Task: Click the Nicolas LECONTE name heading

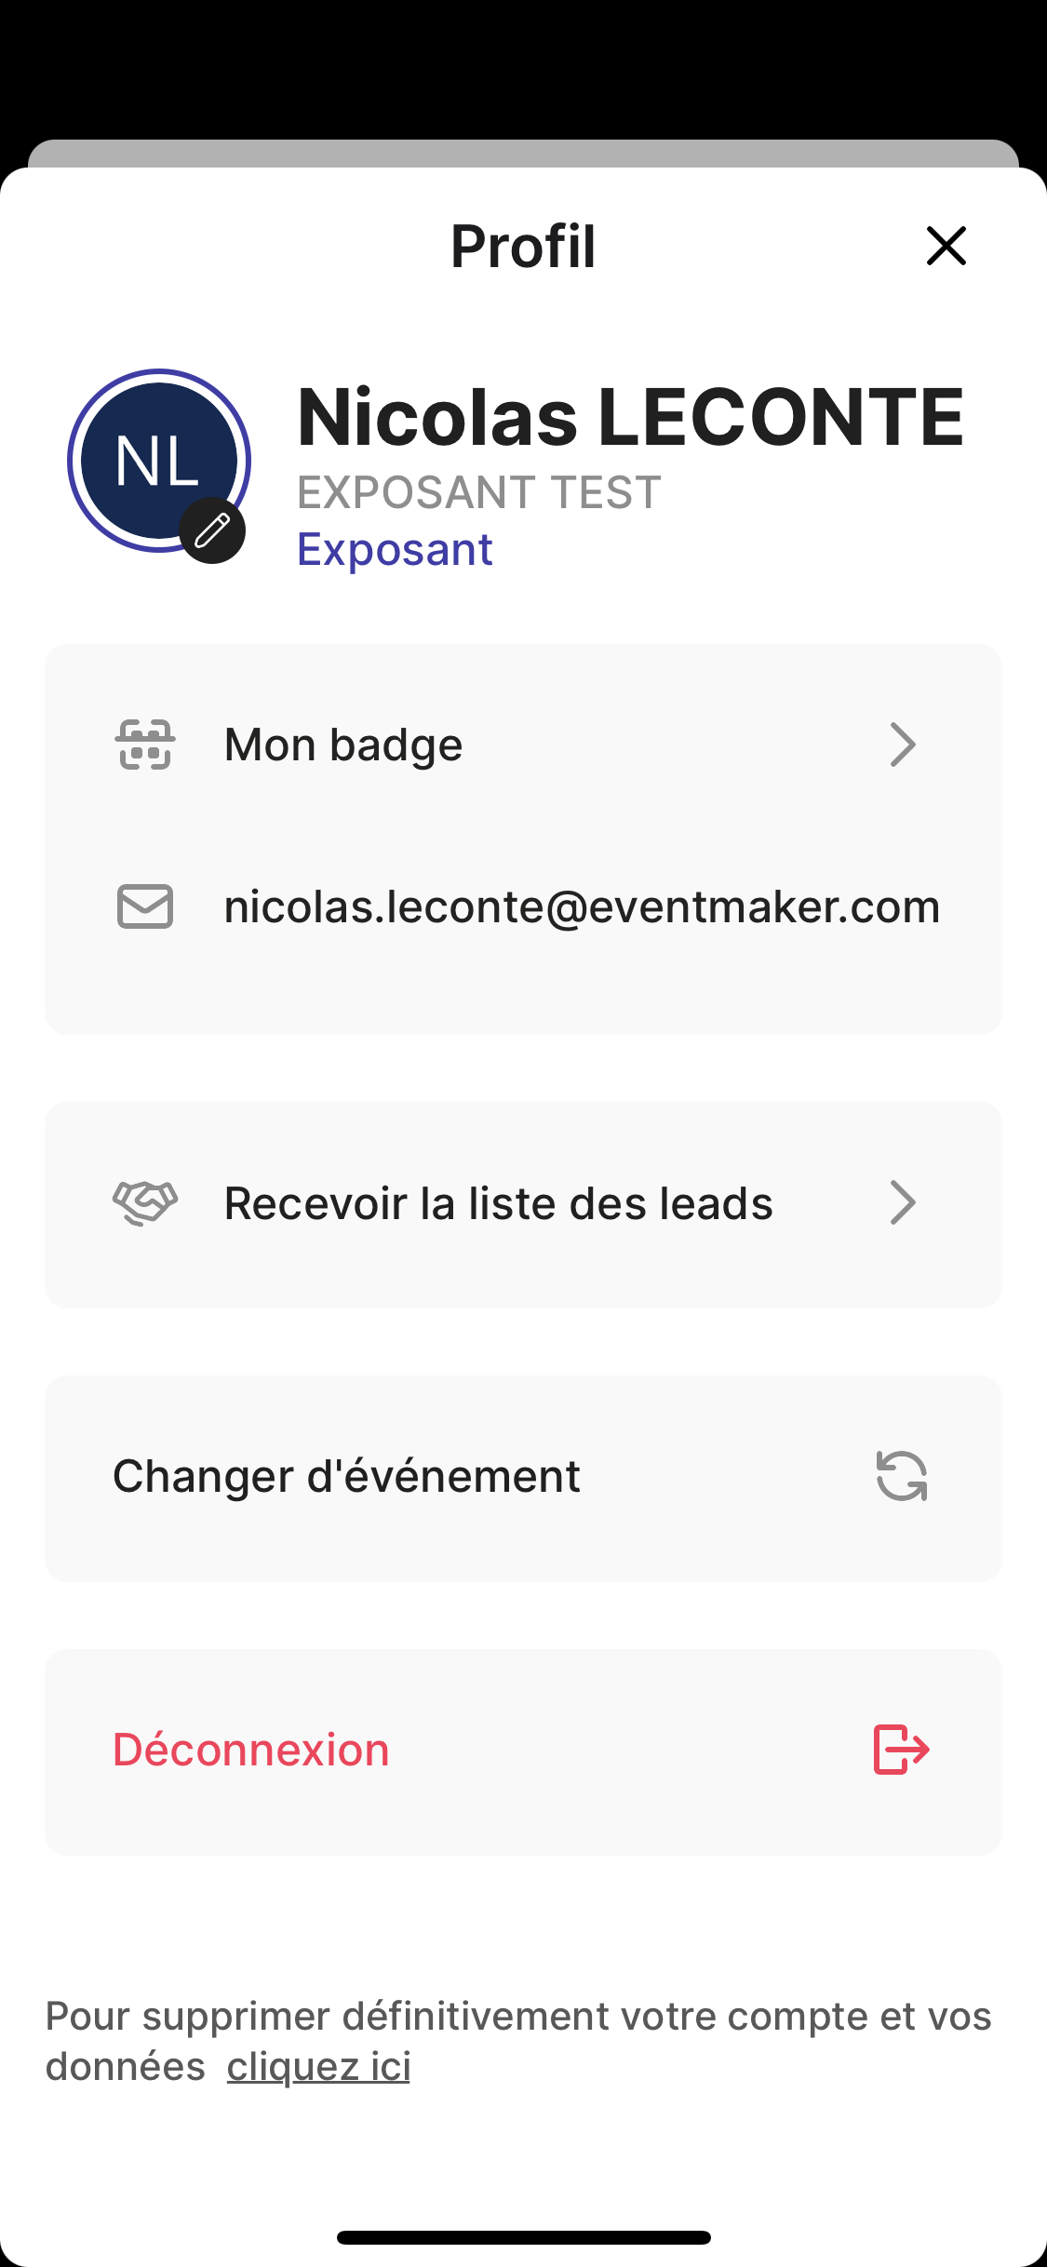Action: pyautogui.click(x=630, y=417)
